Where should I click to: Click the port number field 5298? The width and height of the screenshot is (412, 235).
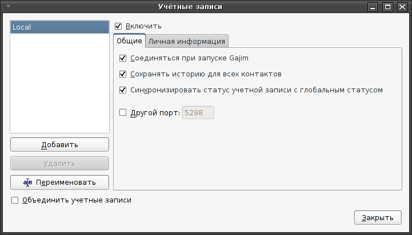[198, 112]
